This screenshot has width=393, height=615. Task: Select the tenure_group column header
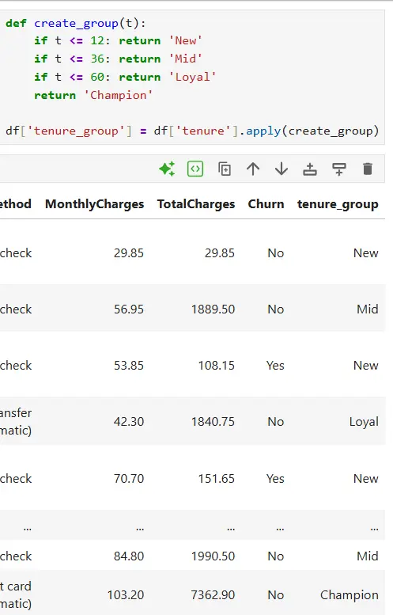coord(338,204)
